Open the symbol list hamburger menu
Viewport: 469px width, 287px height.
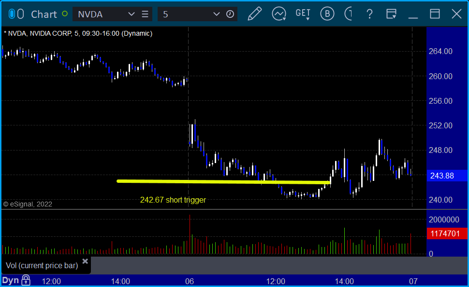tap(145, 14)
